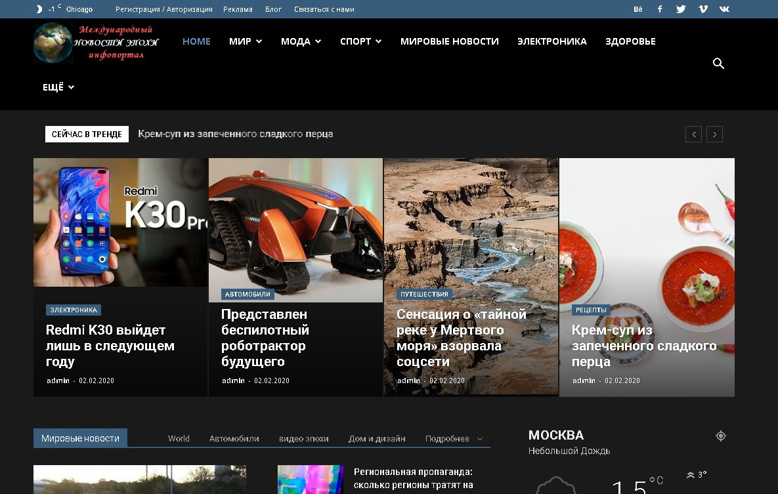778x494 pixels.
Task: Click admin author on робтрактор card
Action: coord(233,381)
